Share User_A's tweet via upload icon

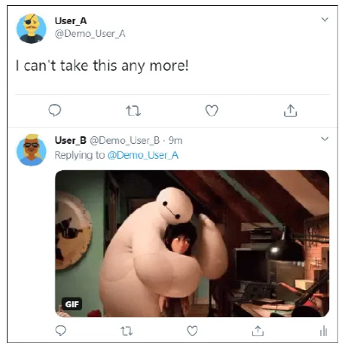click(x=290, y=111)
